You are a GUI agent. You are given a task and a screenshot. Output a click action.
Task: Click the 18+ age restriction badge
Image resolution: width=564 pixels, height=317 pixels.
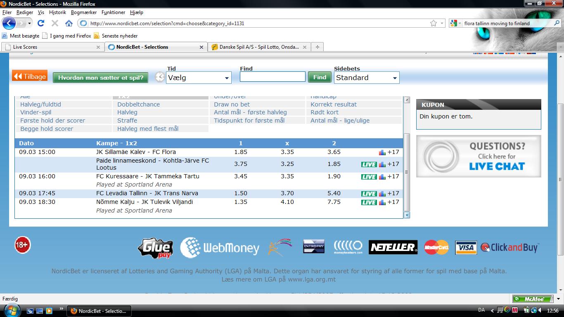click(23, 245)
